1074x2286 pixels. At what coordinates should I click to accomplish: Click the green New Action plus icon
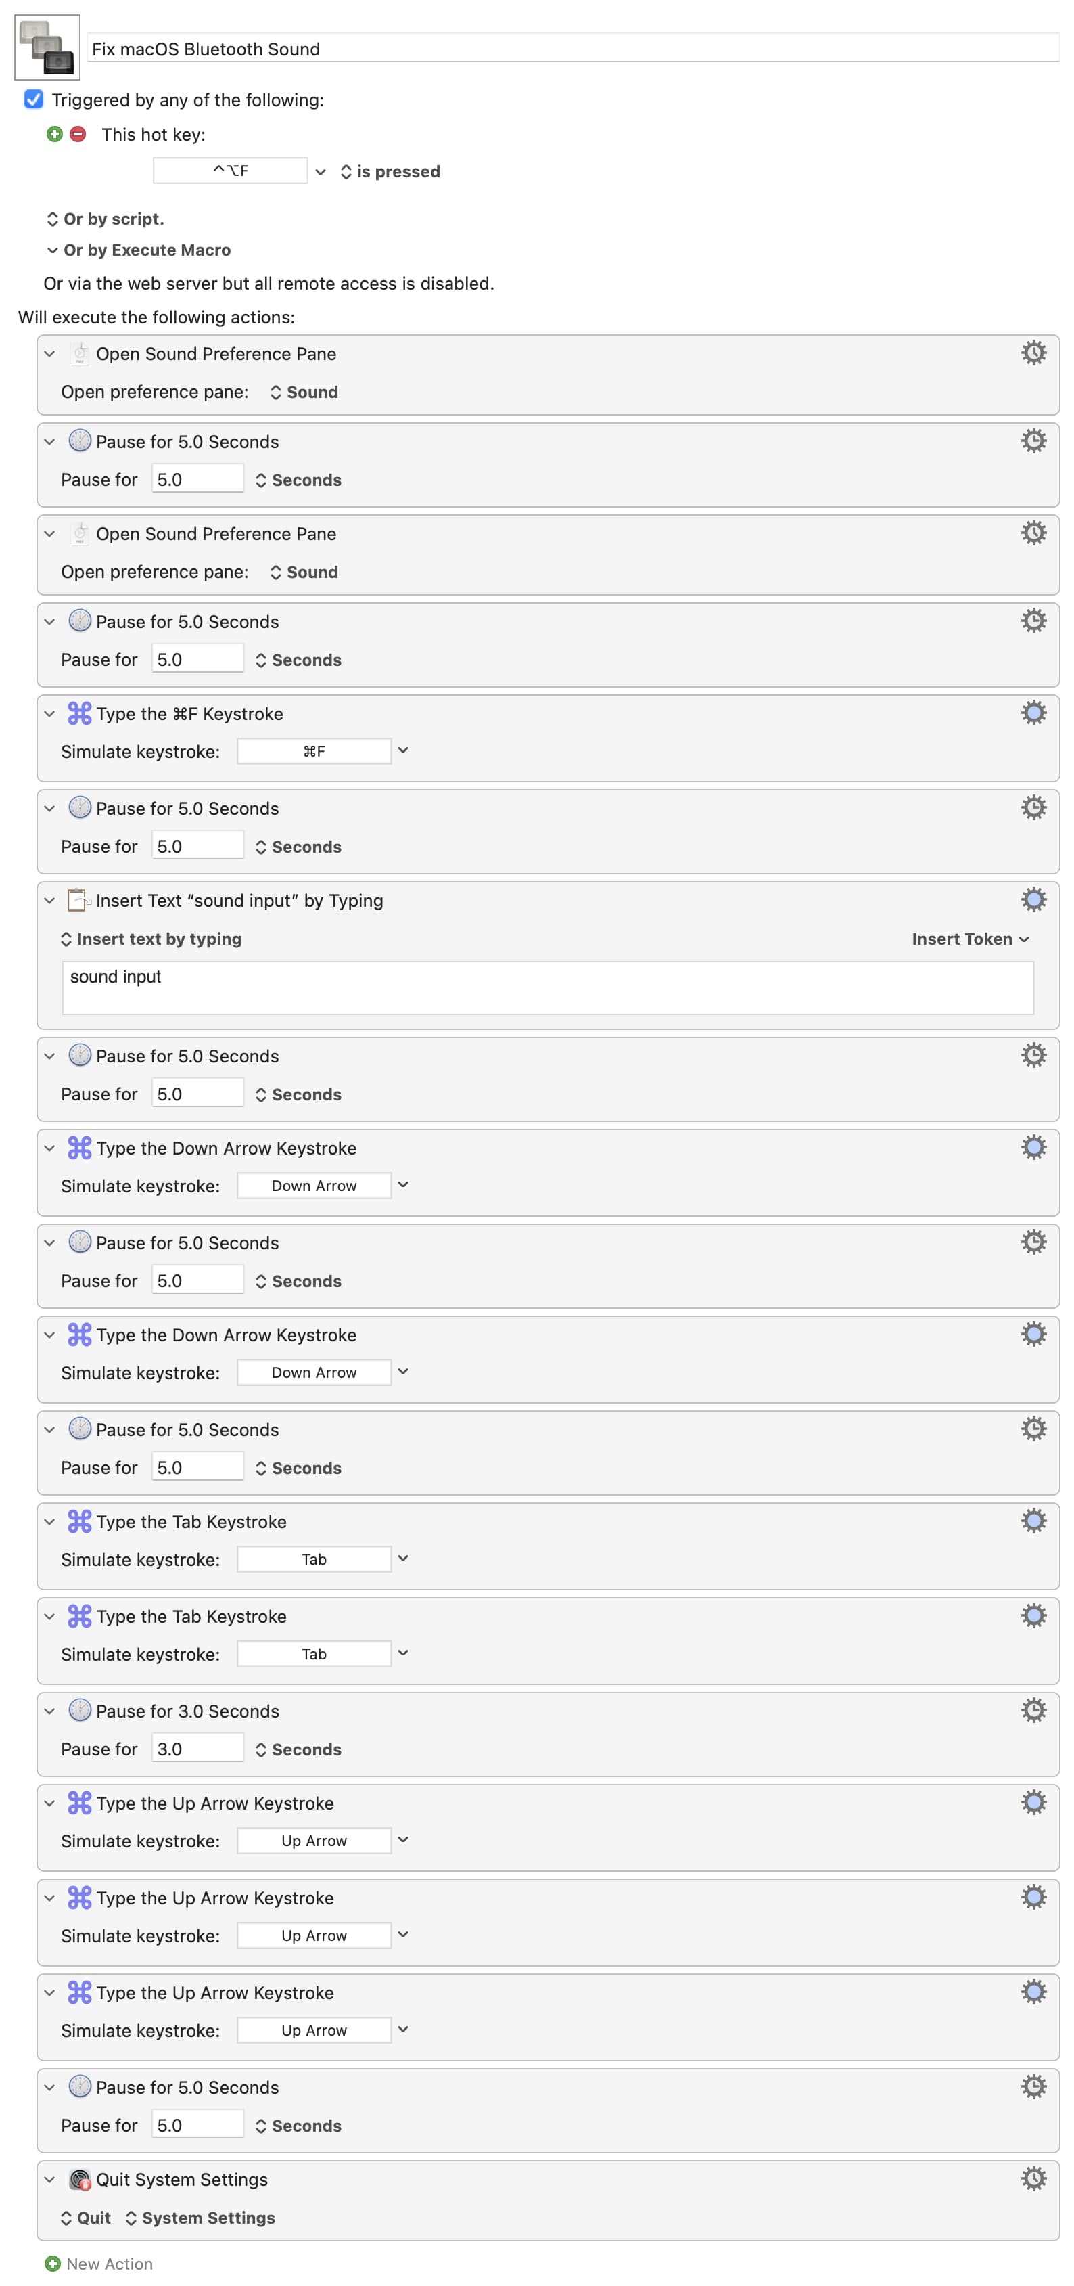(x=52, y=2263)
